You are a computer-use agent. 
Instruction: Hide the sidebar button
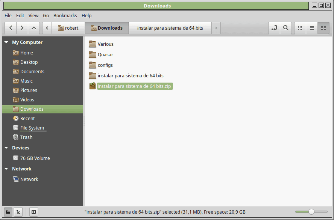tap(33, 212)
